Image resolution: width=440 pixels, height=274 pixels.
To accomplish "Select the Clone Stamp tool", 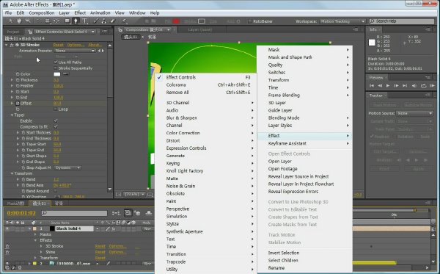I will pos(104,21).
